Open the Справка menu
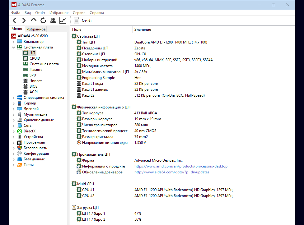The image size is (304, 225). click(x=97, y=13)
